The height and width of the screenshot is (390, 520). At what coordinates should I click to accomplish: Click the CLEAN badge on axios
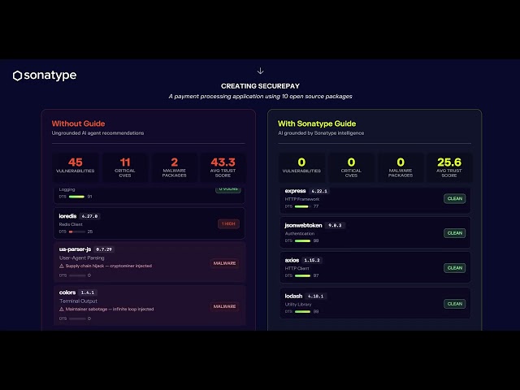point(455,268)
